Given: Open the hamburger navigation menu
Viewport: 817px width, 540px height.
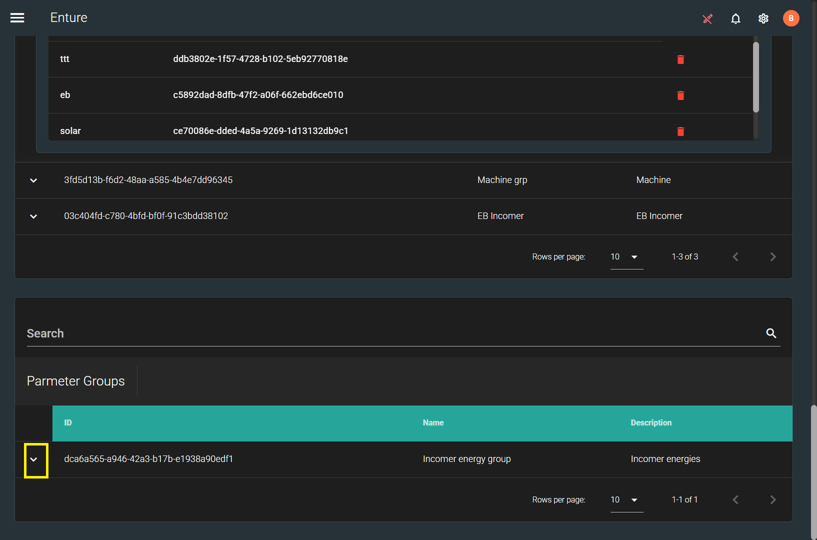Looking at the screenshot, I should (17, 18).
